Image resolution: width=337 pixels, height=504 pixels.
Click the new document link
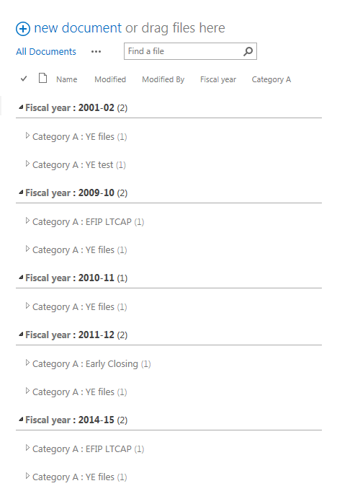coord(78,28)
